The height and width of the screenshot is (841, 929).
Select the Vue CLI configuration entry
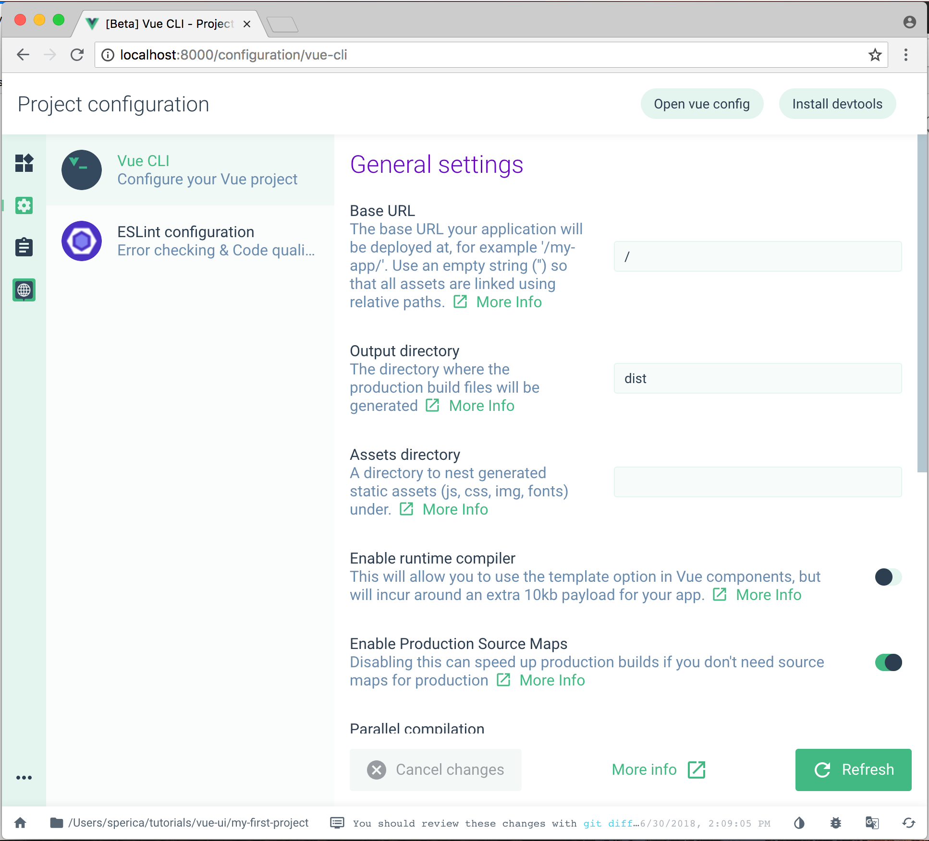tap(191, 170)
